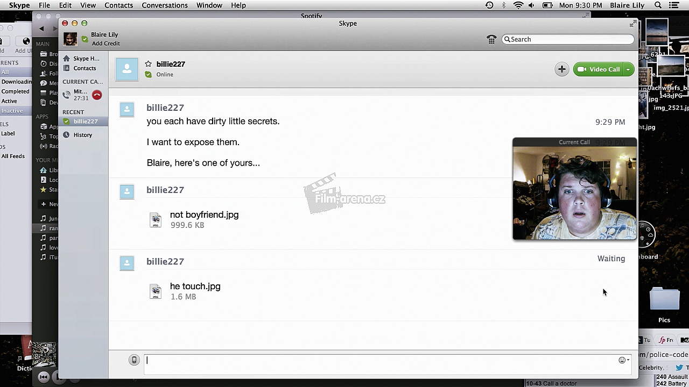
Task: Open the he touch.jpg file
Action: point(195,286)
